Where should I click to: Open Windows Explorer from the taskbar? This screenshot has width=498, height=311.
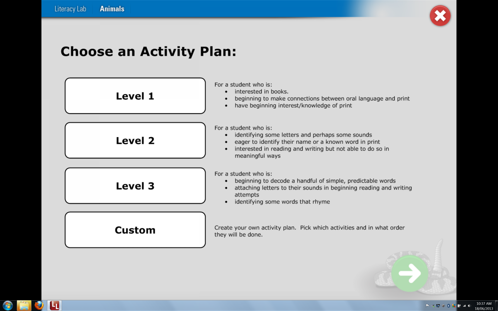(x=24, y=305)
